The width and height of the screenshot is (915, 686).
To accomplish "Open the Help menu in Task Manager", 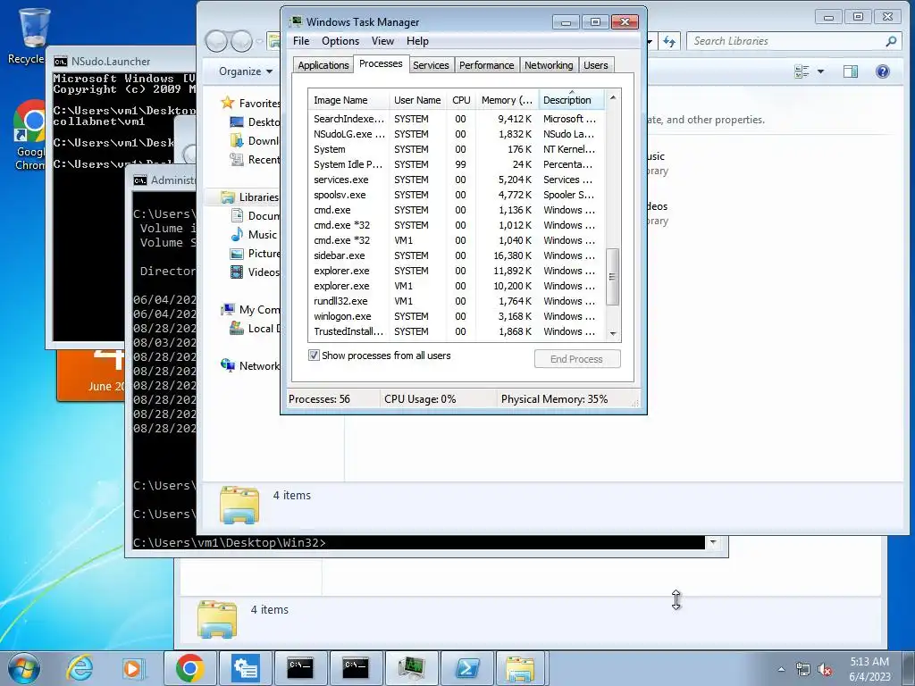I will coord(417,41).
